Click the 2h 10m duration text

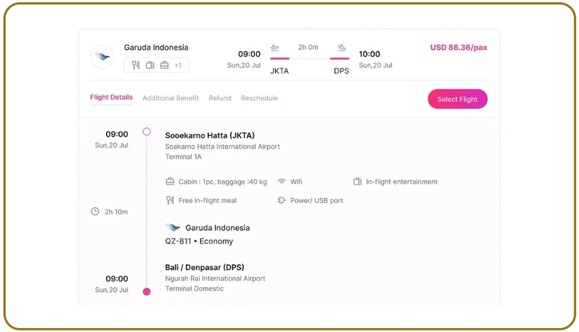pyautogui.click(x=116, y=212)
